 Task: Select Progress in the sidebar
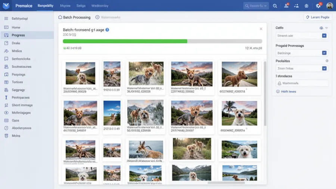(27, 35)
